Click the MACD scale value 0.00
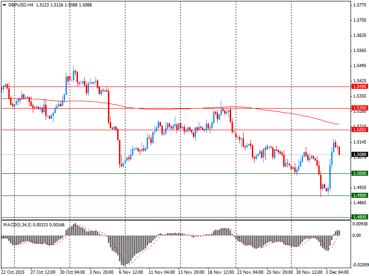This screenshot has width=369, height=276. point(357,235)
